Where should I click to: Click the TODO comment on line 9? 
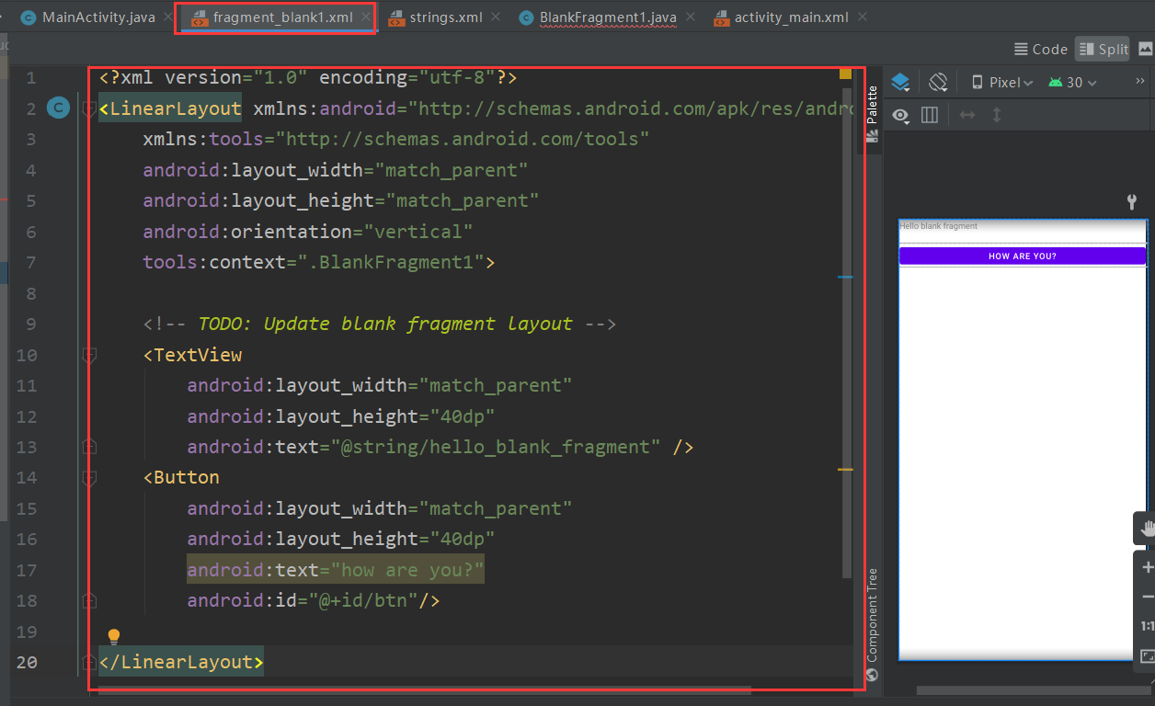click(379, 325)
